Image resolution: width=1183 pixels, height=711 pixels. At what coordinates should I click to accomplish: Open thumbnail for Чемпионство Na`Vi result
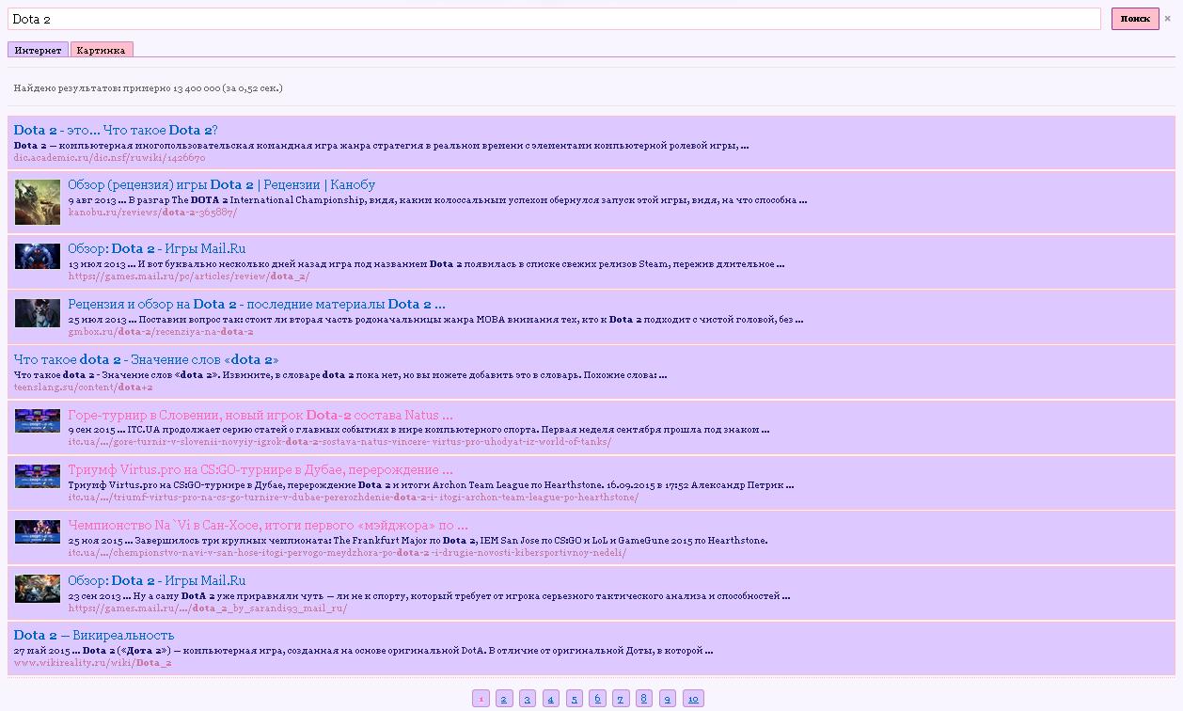38,531
